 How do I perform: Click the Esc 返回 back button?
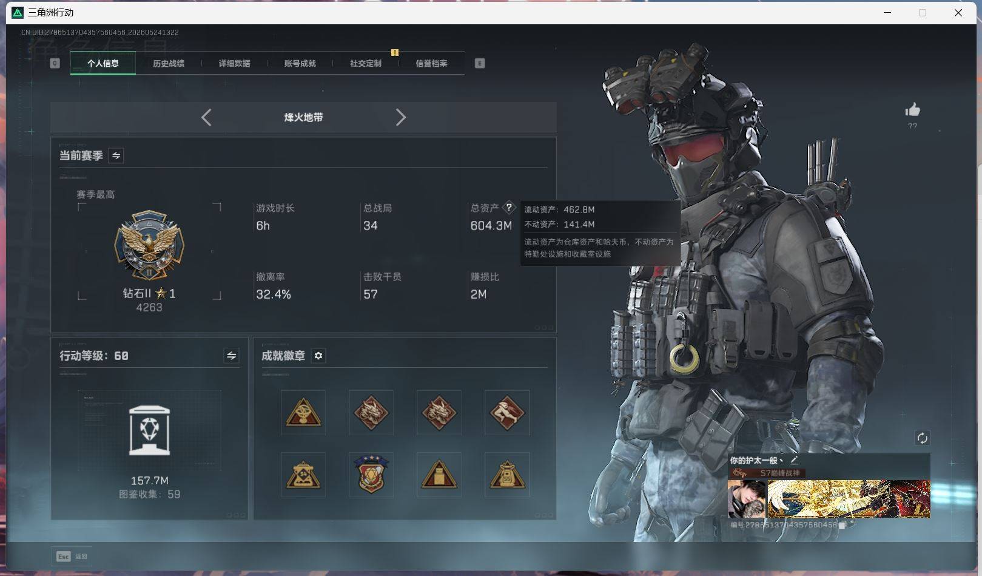[72, 556]
